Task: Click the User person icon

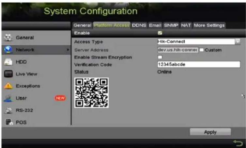Action: click(8, 98)
